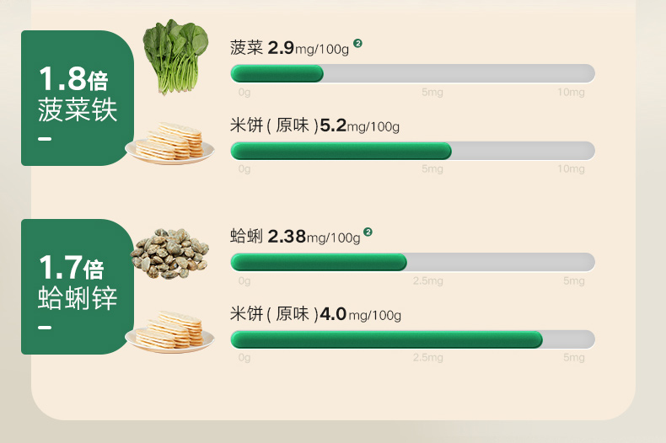Click the 5mg midpoint label under 5.2mg bar
Image resolution: width=666 pixels, height=443 pixels.
pos(432,169)
